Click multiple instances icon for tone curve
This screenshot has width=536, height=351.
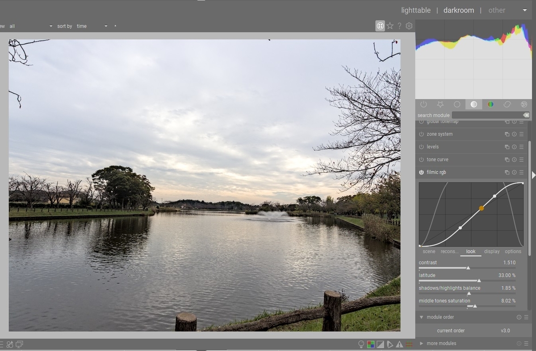pyautogui.click(x=507, y=160)
